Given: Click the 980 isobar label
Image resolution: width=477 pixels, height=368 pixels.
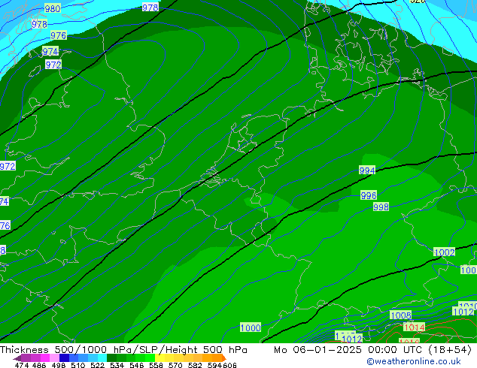Looking at the screenshot, I should pyautogui.click(x=53, y=8).
